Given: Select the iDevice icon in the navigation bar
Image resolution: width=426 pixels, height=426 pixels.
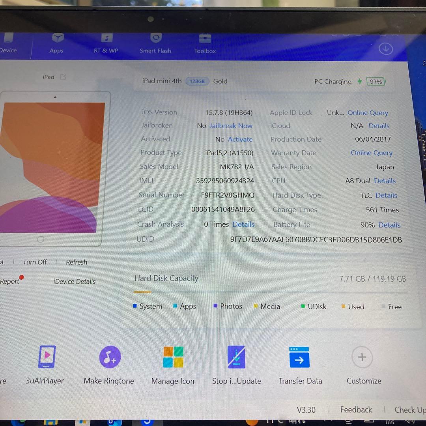Looking at the screenshot, I should coord(8,43).
